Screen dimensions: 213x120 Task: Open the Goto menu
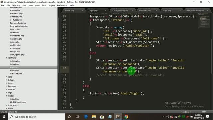[x=37, y=5]
